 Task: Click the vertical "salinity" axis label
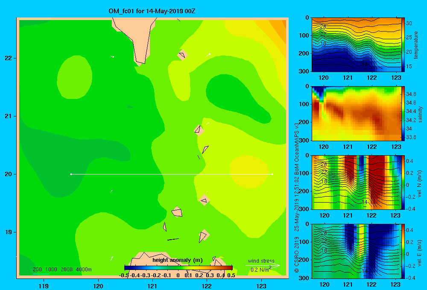click(420, 114)
